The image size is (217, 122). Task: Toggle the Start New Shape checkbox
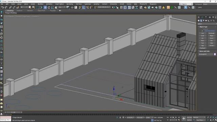pyautogui.click(x=202, y=31)
